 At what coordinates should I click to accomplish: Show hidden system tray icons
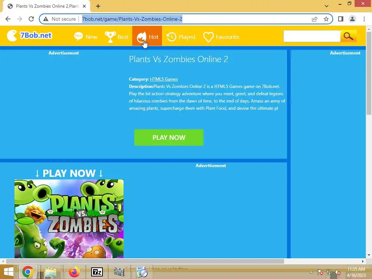311,272
